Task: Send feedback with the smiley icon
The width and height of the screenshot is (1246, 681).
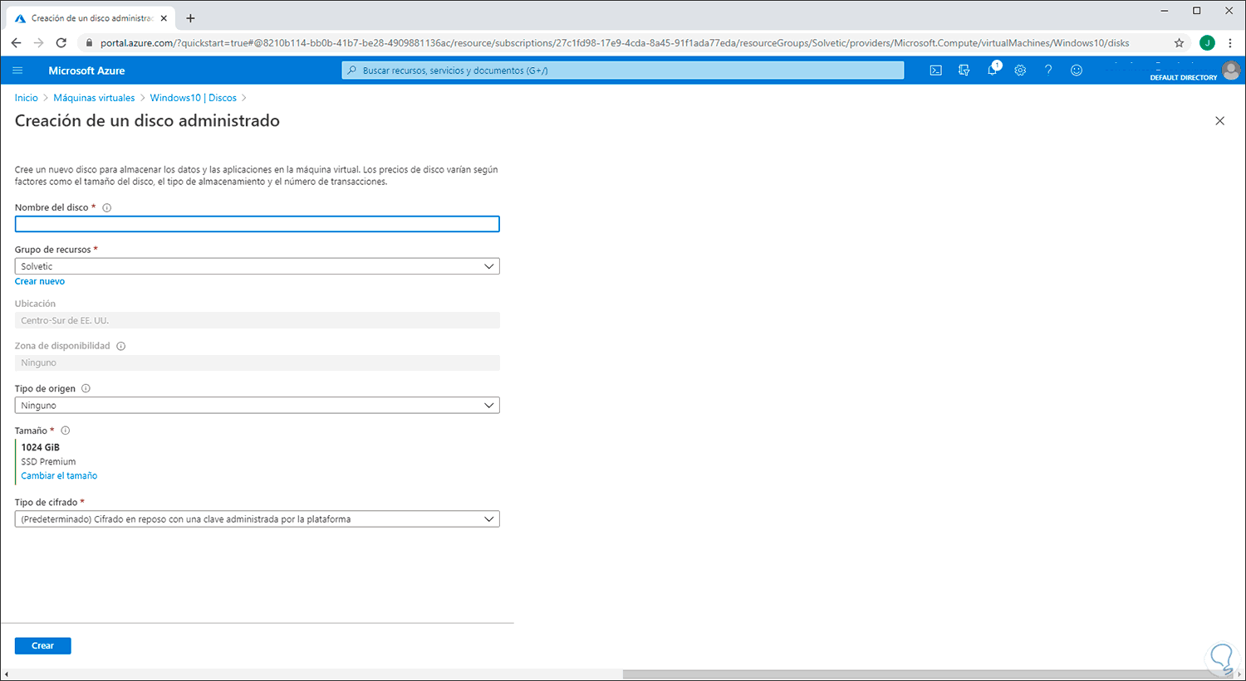Action: pyautogui.click(x=1077, y=71)
